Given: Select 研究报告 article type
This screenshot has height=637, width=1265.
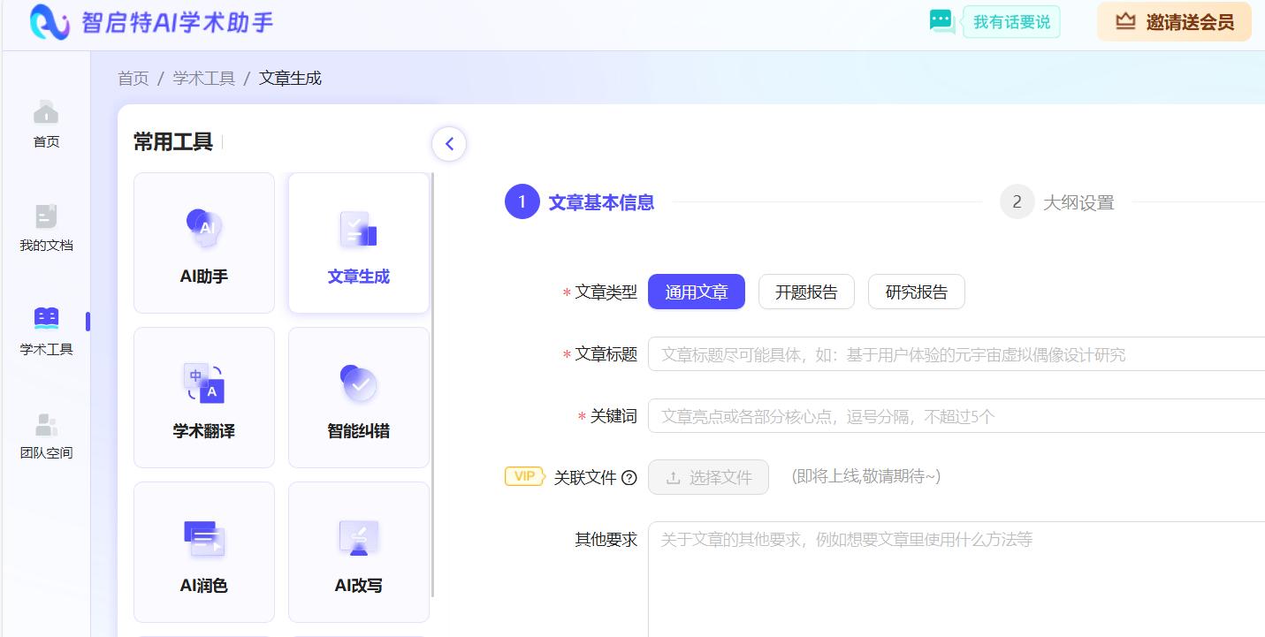Looking at the screenshot, I should pyautogui.click(x=916, y=292).
